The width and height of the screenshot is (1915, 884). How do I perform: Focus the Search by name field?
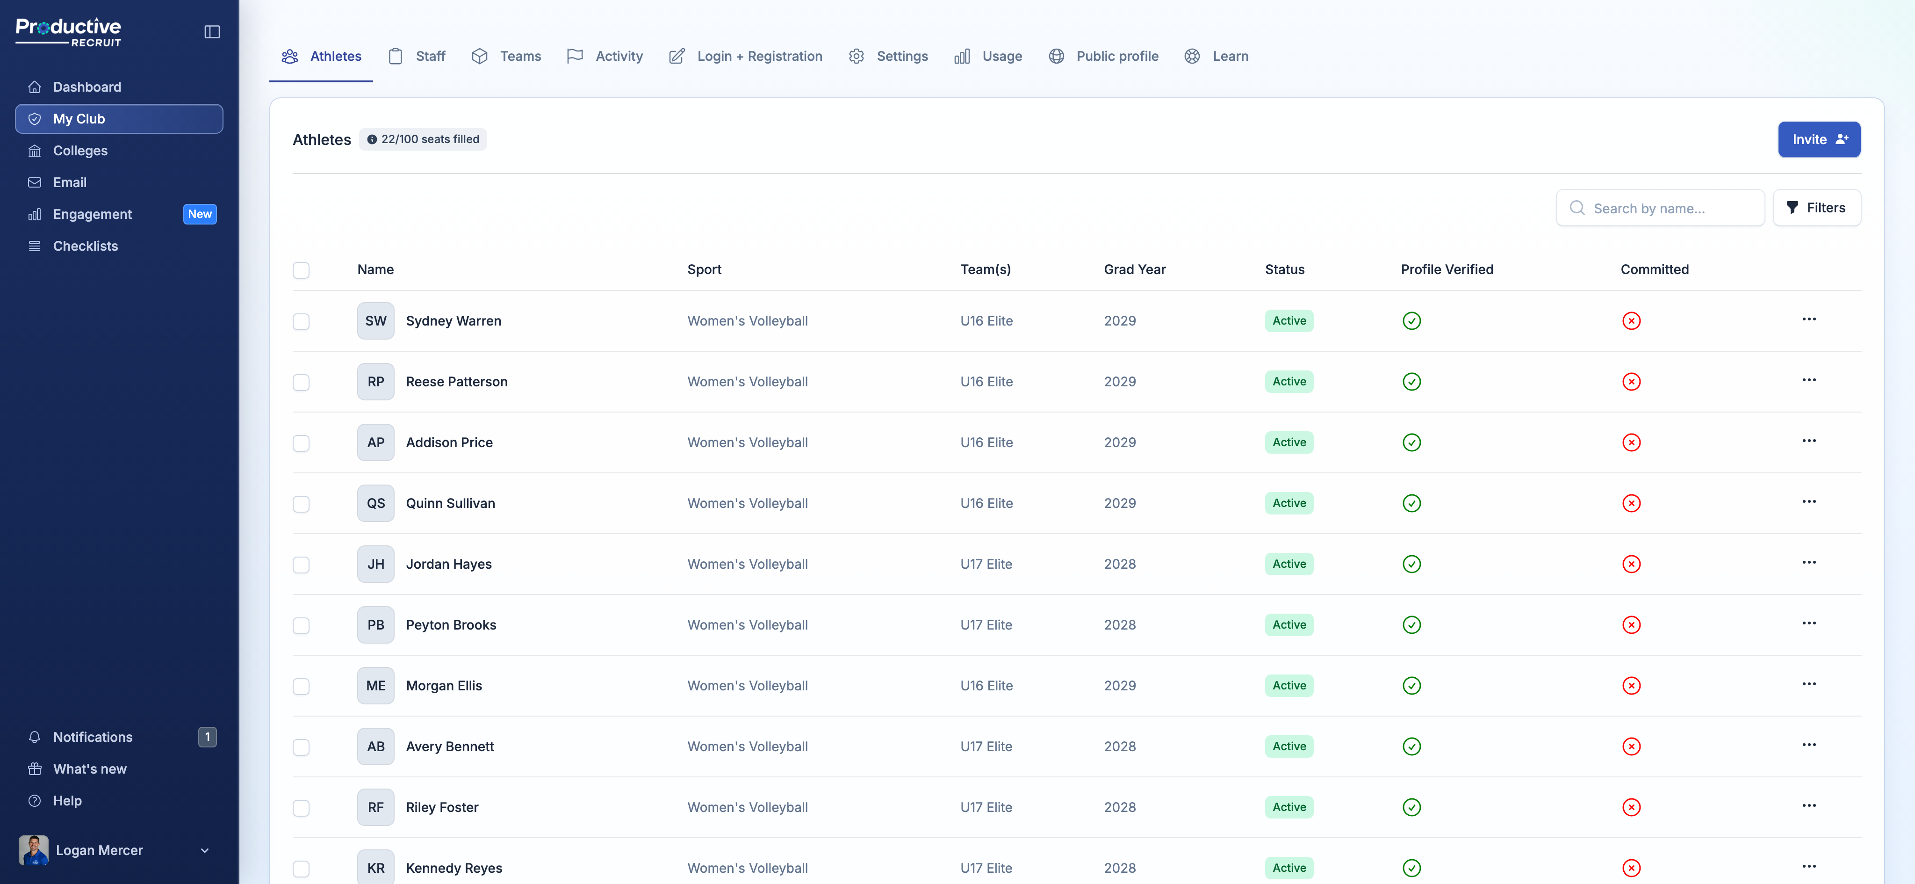[x=1659, y=208]
